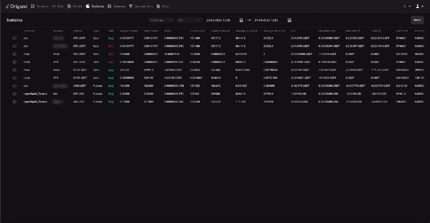The height and width of the screenshot is (223, 430).
Task: Expand the mexc TRX-USDT row details
Action: [14, 54]
